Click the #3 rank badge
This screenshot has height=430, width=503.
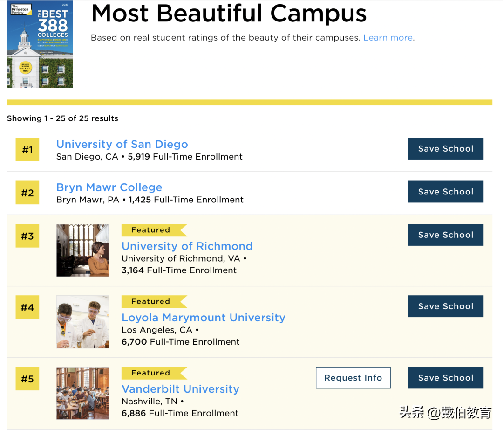[27, 236]
